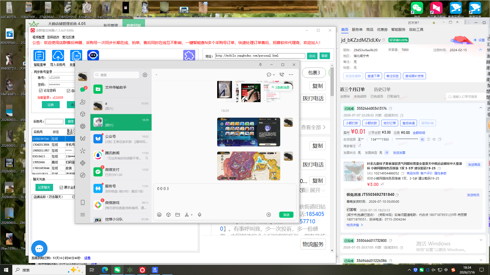The height and width of the screenshot is (275, 490).
Task: Click the 邀请下单 button
Action: (x=373, y=76)
